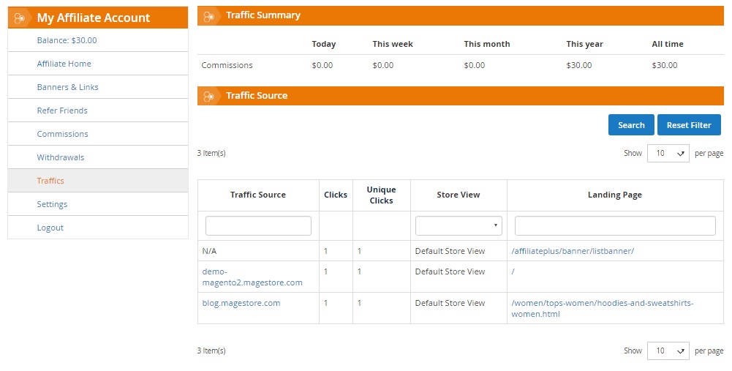
Task: Click the Reset Filter button
Action: click(688, 125)
